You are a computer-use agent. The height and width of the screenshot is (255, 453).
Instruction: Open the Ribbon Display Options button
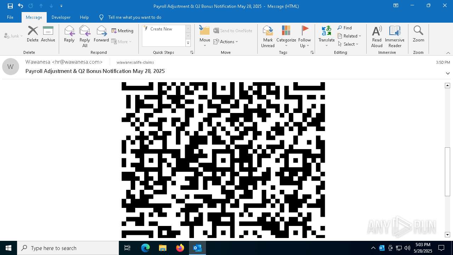396,6
